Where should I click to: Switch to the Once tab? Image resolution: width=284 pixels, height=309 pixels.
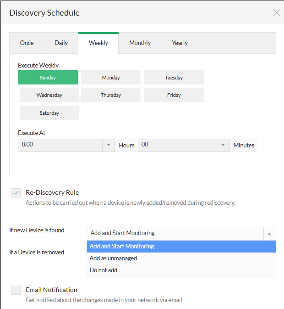tap(27, 43)
